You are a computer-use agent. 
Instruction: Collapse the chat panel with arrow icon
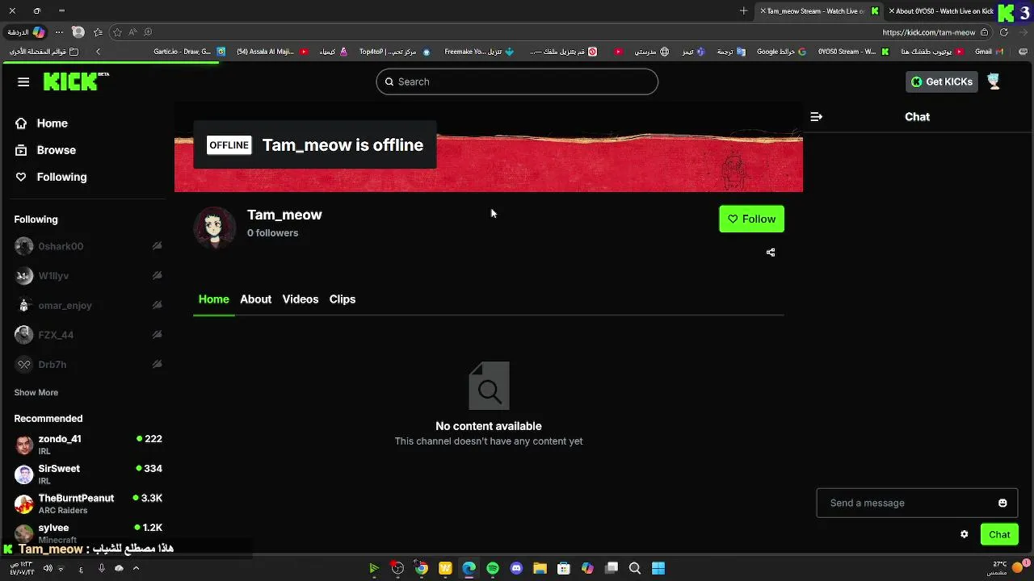(817, 117)
